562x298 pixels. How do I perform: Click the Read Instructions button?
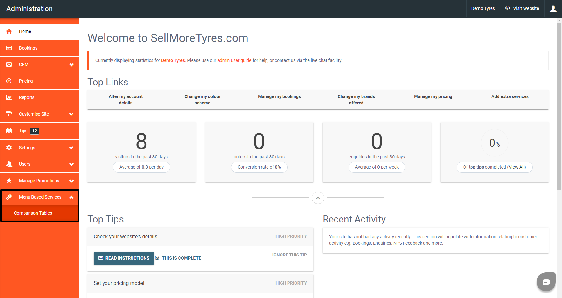(x=124, y=258)
